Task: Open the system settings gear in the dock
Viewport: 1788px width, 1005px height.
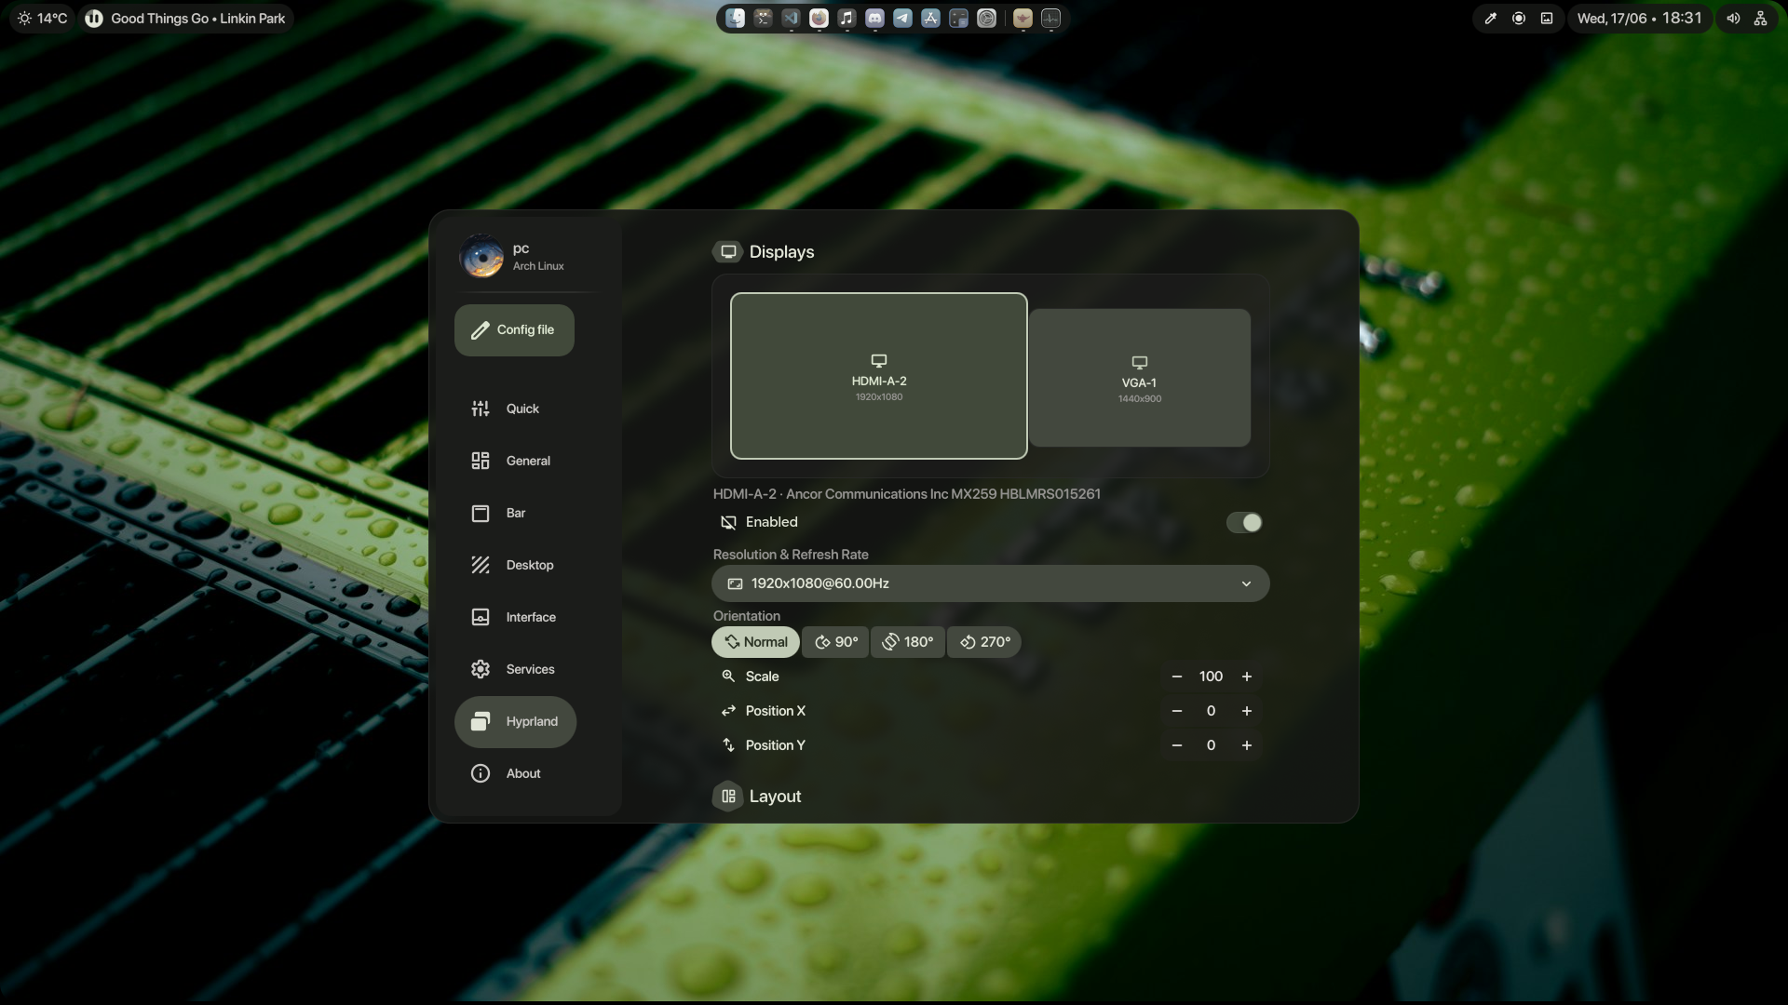Action: [x=986, y=18]
